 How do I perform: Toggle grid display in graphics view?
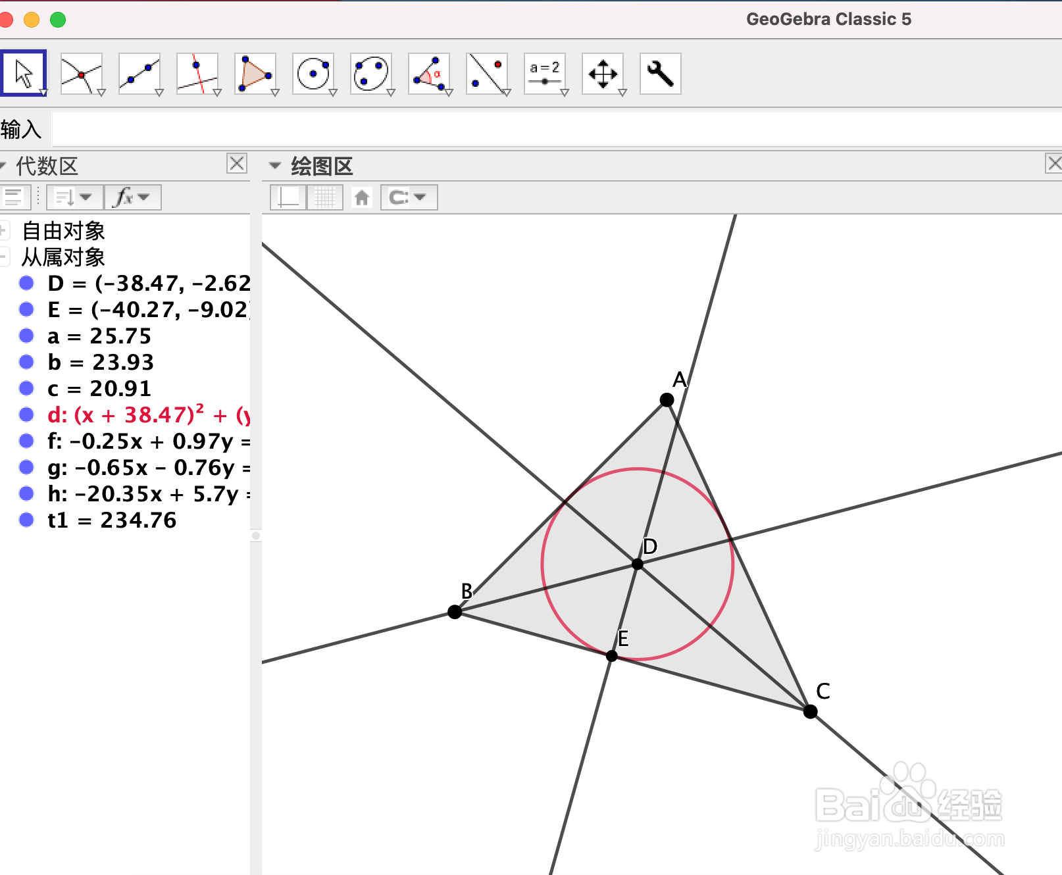(x=325, y=197)
